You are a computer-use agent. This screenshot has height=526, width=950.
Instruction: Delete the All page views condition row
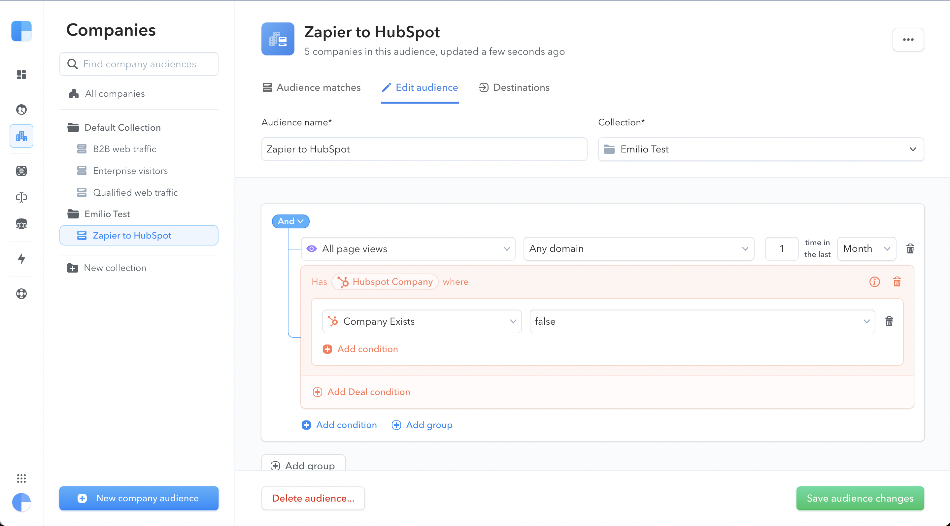pos(910,248)
